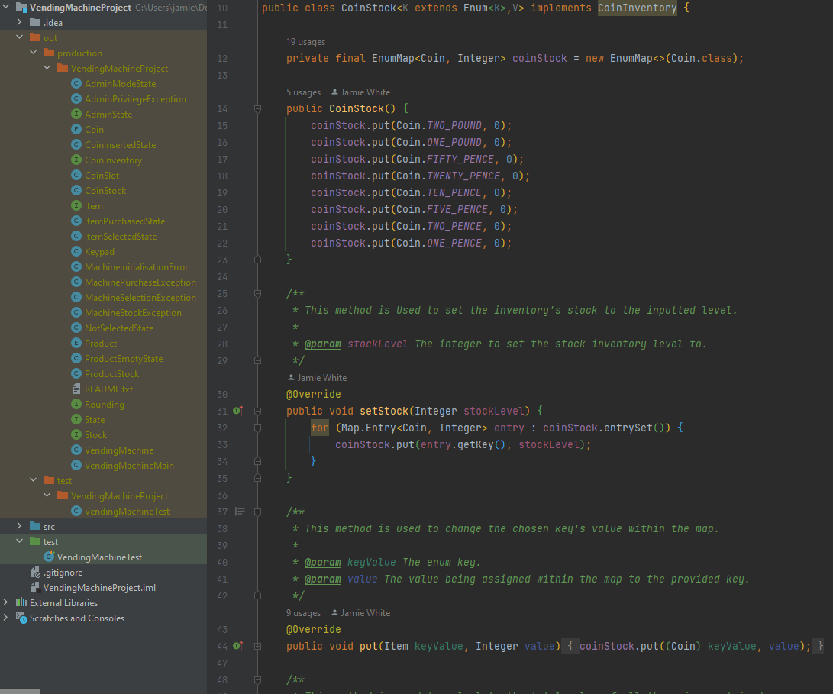Click the override gutter icon beside setStock
This screenshot has height=694, width=833.
pyautogui.click(x=237, y=411)
